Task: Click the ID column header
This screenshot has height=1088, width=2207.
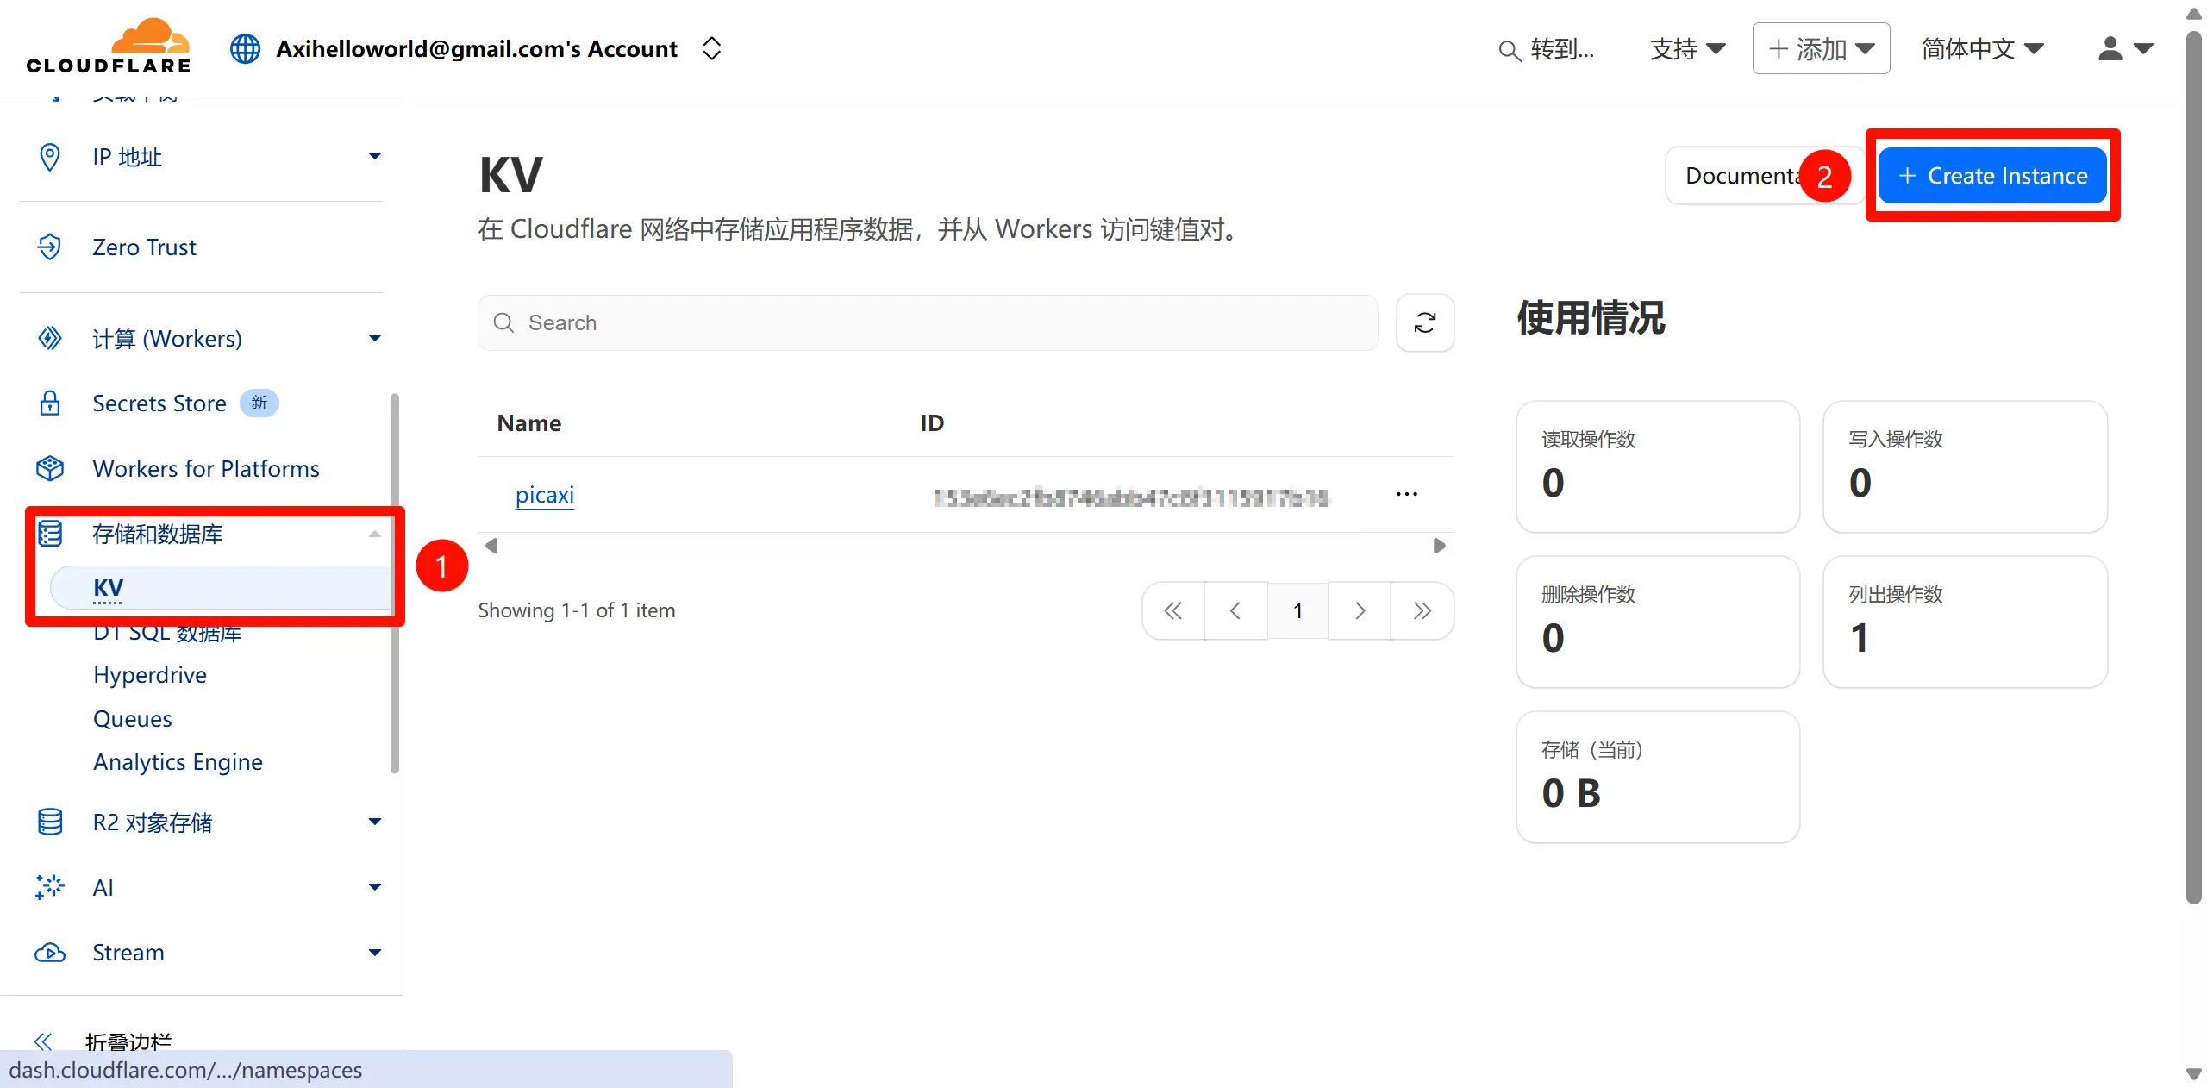Action: click(932, 423)
